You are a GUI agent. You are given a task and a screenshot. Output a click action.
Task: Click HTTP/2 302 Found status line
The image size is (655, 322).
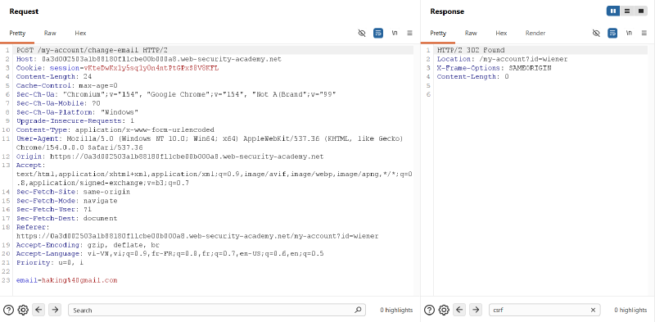tap(471, 50)
